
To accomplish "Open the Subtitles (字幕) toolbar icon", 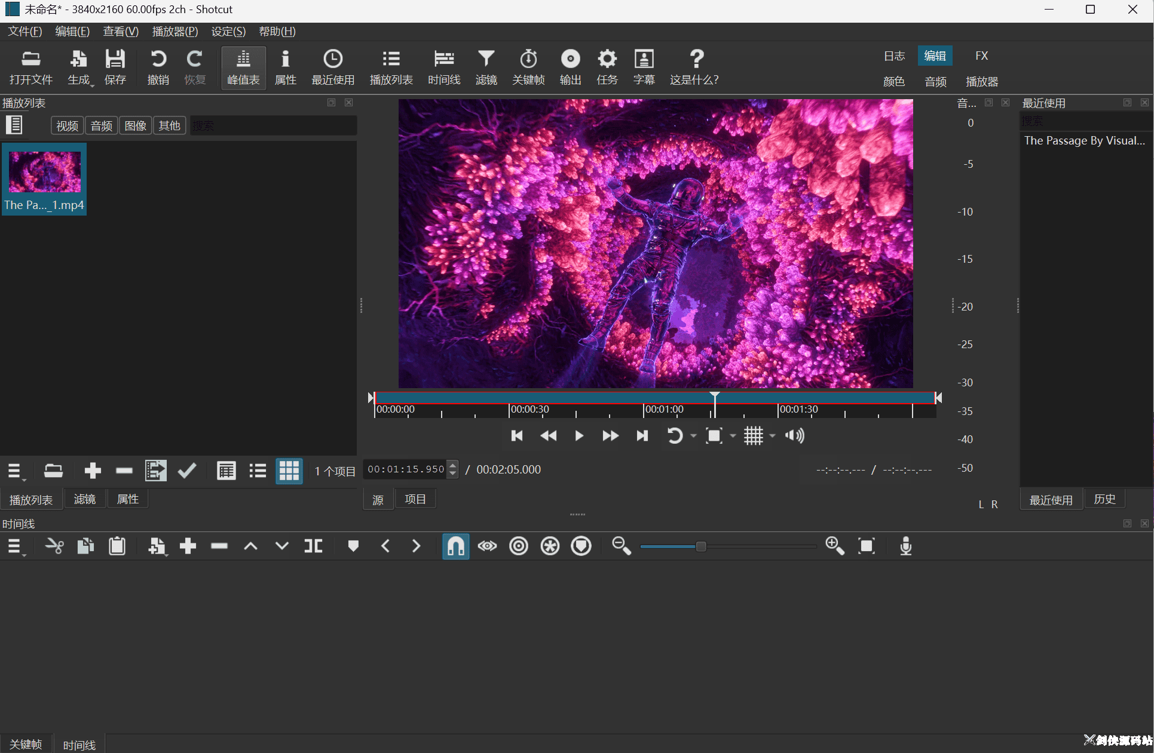I will [x=644, y=67].
